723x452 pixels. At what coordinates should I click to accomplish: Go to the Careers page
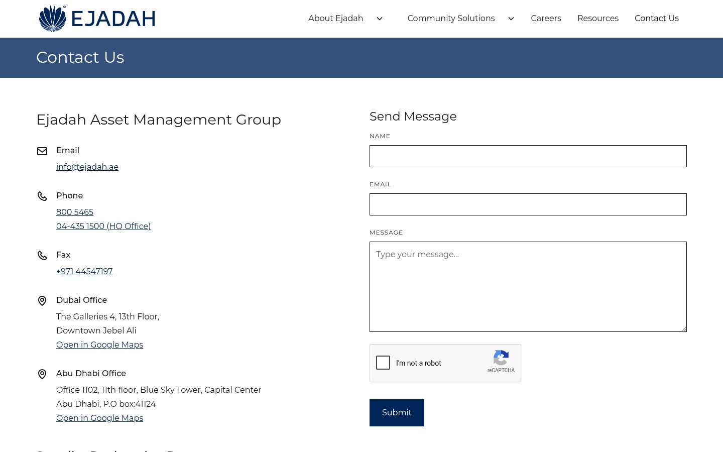coord(546,18)
